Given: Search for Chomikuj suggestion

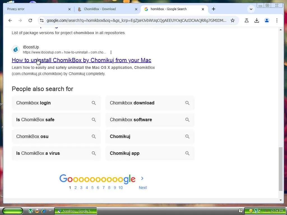Looking at the screenshot, I should point(150,137).
